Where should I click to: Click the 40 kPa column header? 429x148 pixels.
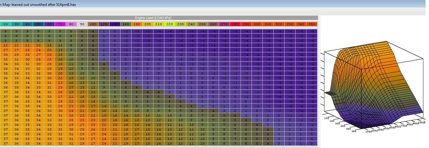coord(27,24)
